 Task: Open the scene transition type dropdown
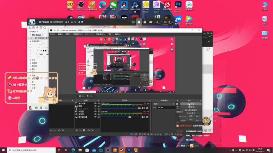164,104
